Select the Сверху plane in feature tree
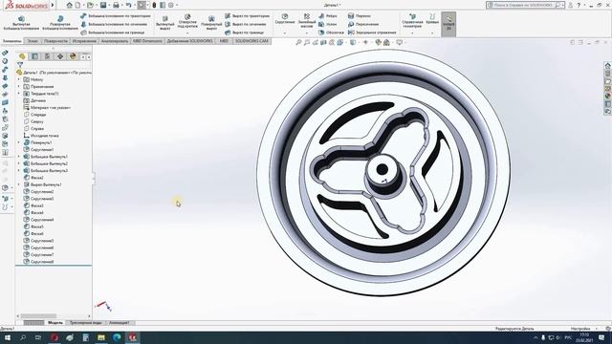This screenshot has height=344, width=612. click(33, 121)
